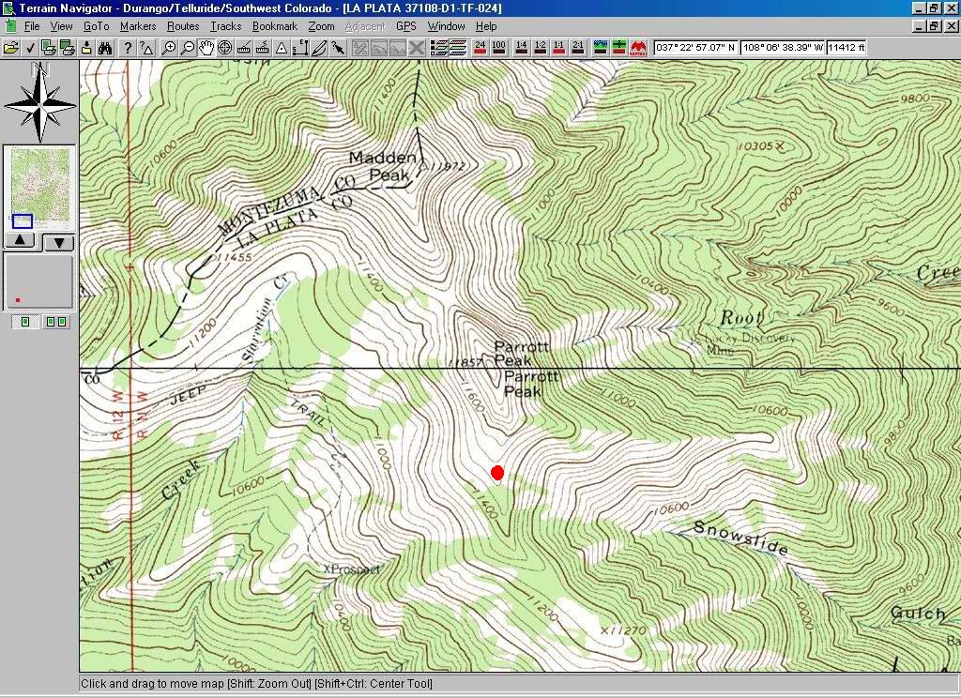Open the Help menu
This screenshot has height=698, width=961.
click(486, 26)
